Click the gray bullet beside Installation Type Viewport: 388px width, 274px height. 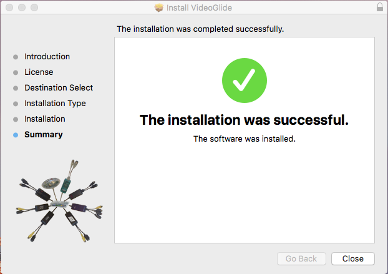(x=16, y=104)
